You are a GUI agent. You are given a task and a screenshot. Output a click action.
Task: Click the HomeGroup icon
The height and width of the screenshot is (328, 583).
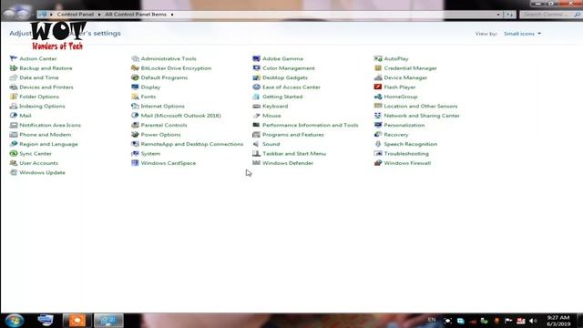378,97
